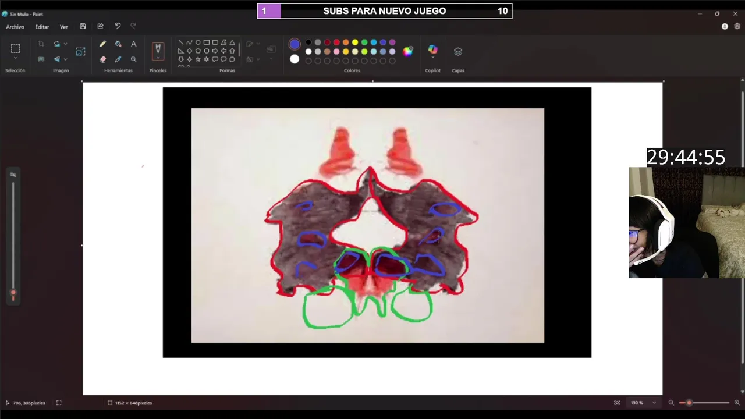Click the inkblot image on the canvas
This screenshot has height=419, width=745.
coord(368,225)
